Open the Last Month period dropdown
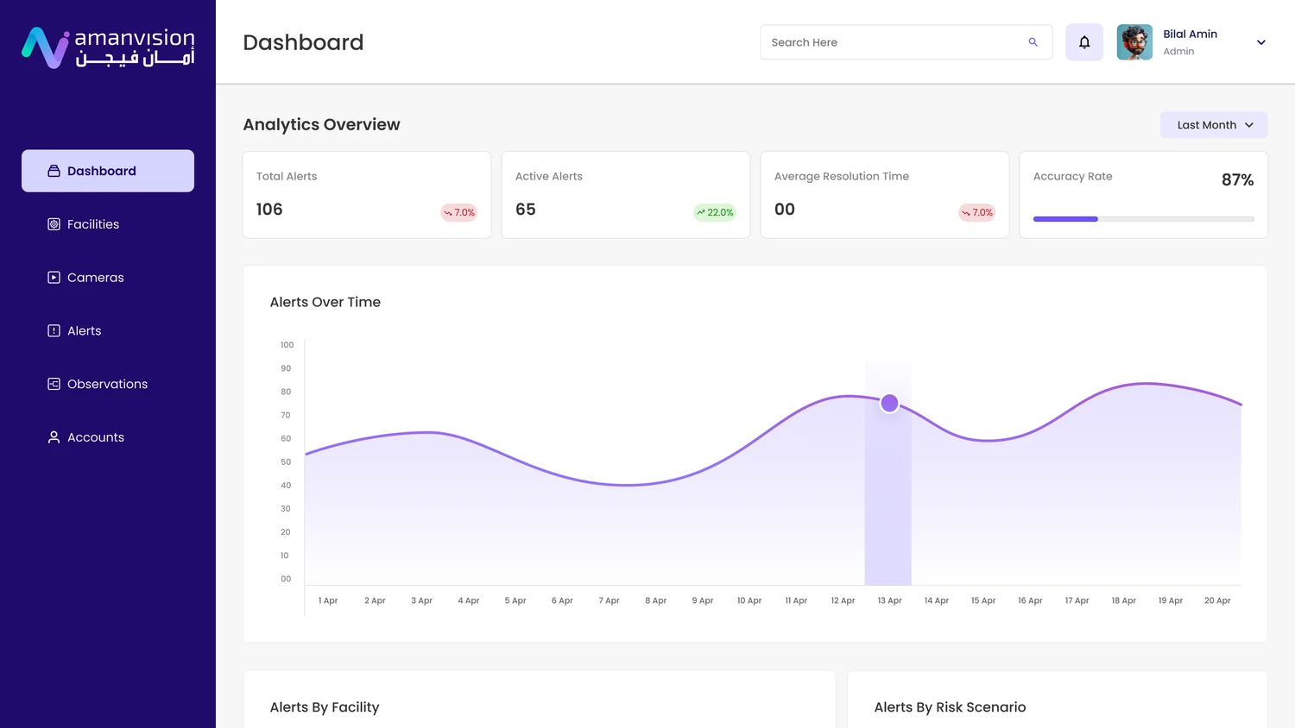The height and width of the screenshot is (728, 1295). (x=1214, y=125)
